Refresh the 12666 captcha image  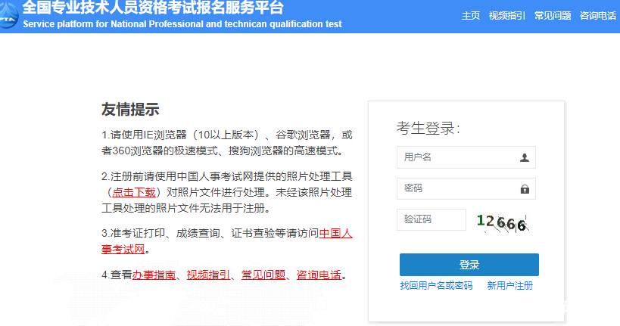point(502,222)
